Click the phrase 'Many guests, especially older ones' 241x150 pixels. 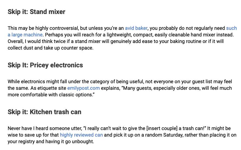click(161, 88)
